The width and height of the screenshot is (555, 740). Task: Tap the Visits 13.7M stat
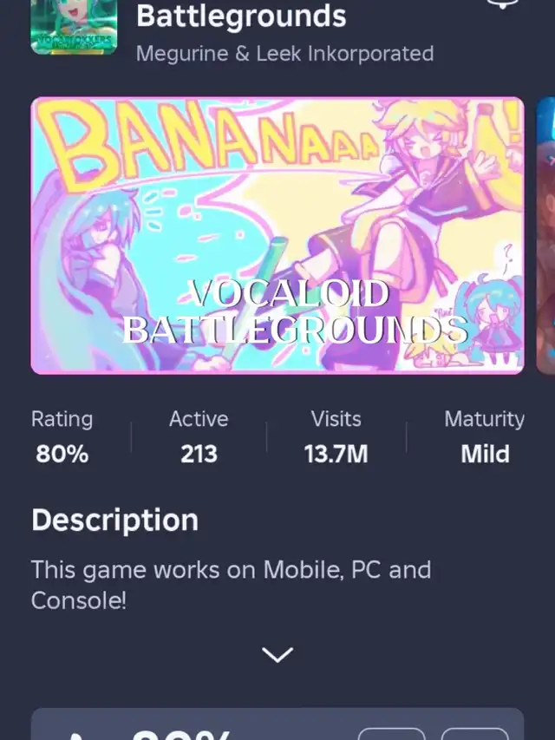pyautogui.click(x=336, y=437)
